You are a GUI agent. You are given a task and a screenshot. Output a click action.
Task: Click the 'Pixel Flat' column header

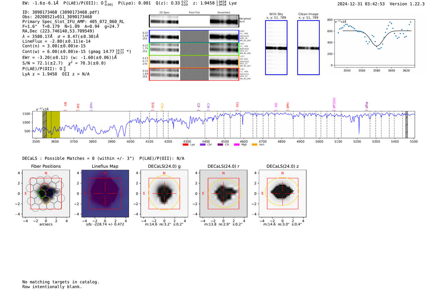(x=194, y=12)
